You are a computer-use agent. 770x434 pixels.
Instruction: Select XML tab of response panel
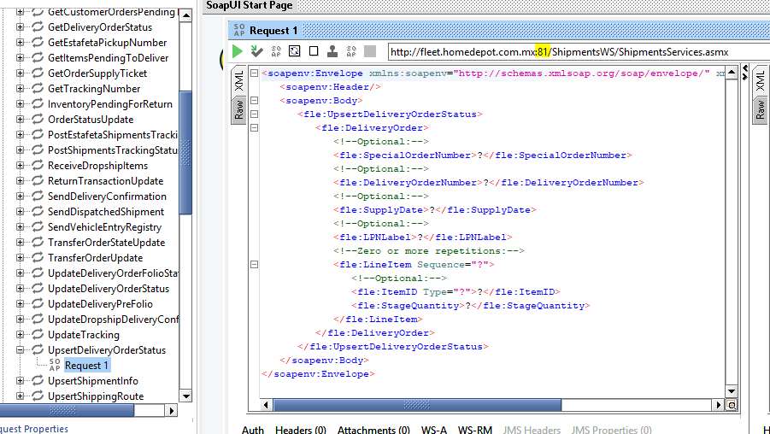tap(760, 80)
